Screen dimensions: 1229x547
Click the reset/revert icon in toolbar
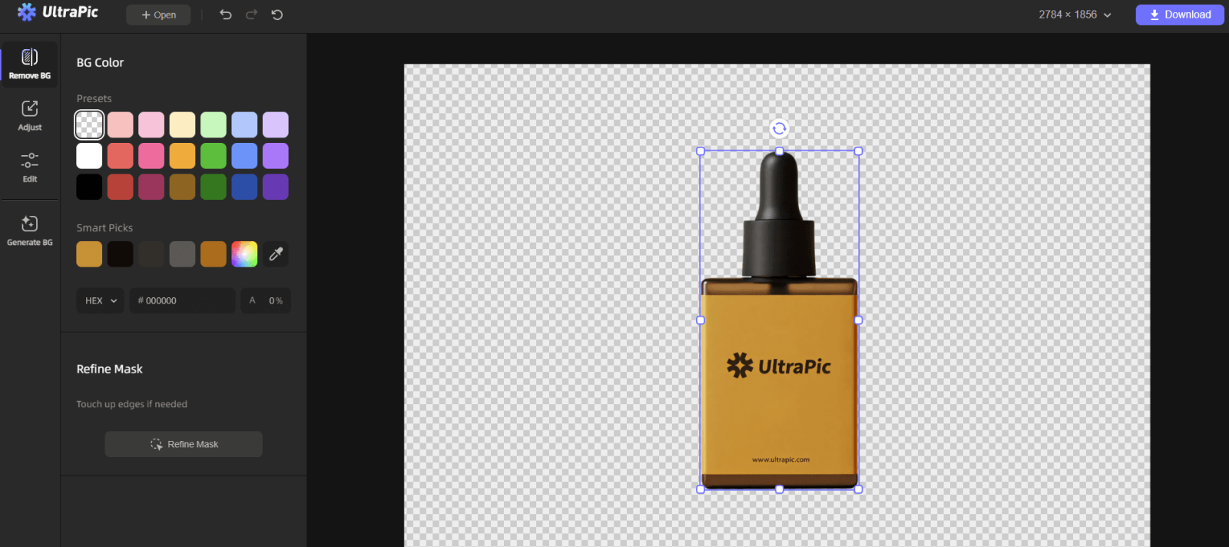pyautogui.click(x=277, y=15)
